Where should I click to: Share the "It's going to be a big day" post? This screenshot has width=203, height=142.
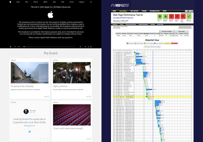46,96
